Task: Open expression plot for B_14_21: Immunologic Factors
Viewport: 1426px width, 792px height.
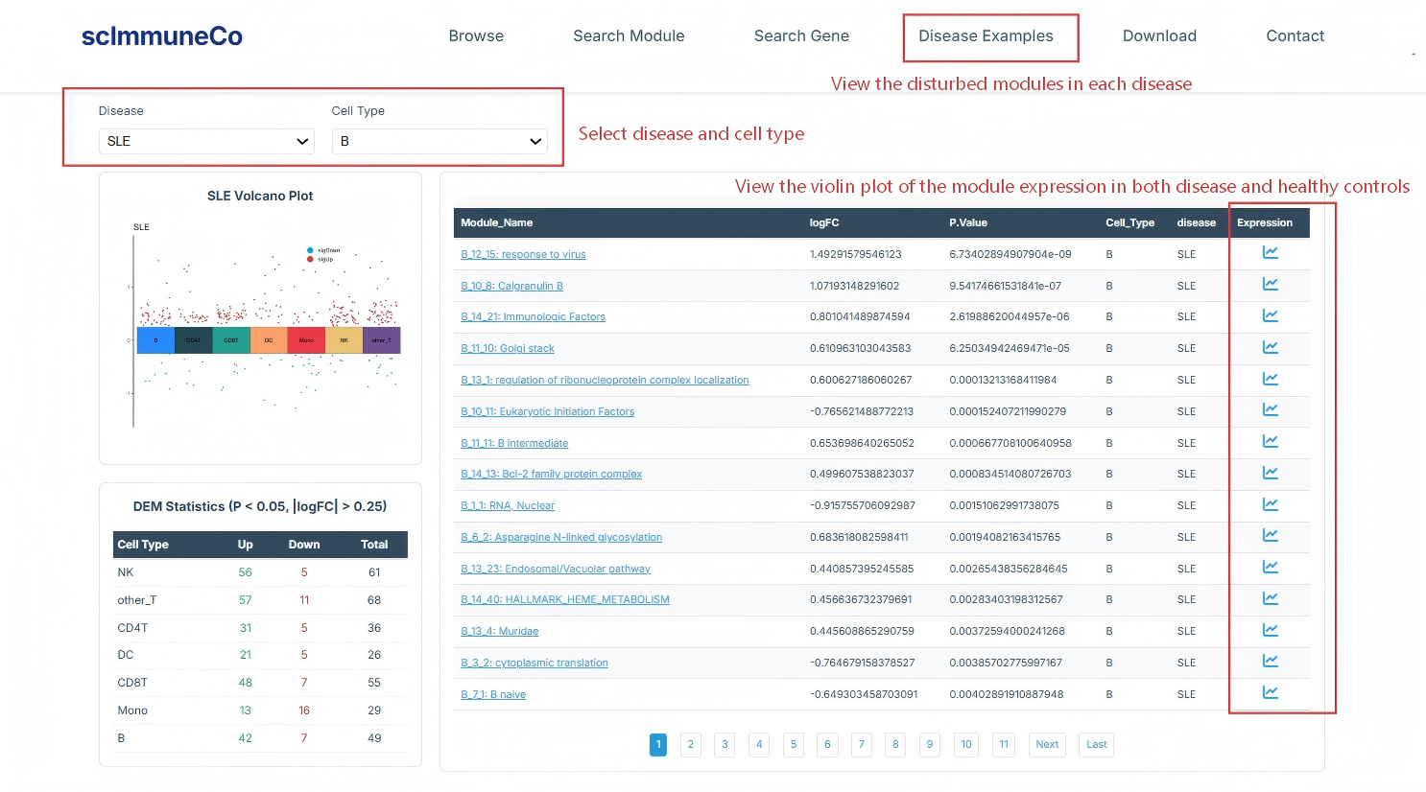Action: [1270, 315]
